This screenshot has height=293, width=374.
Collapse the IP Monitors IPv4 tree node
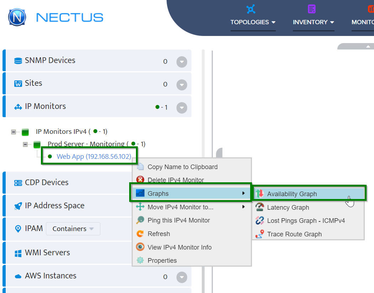(14, 132)
